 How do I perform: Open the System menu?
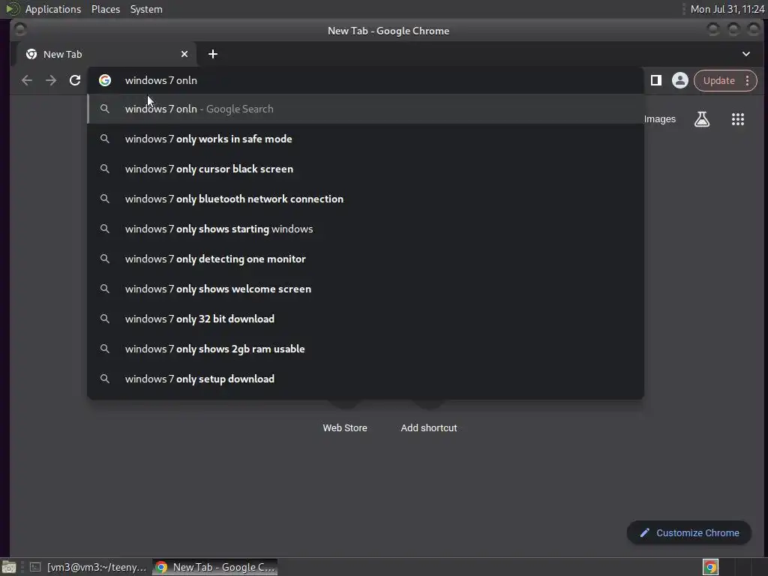[x=146, y=9]
